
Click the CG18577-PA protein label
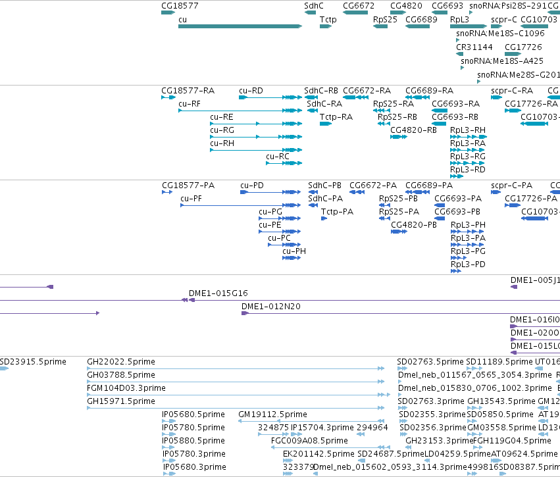coord(188,186)
